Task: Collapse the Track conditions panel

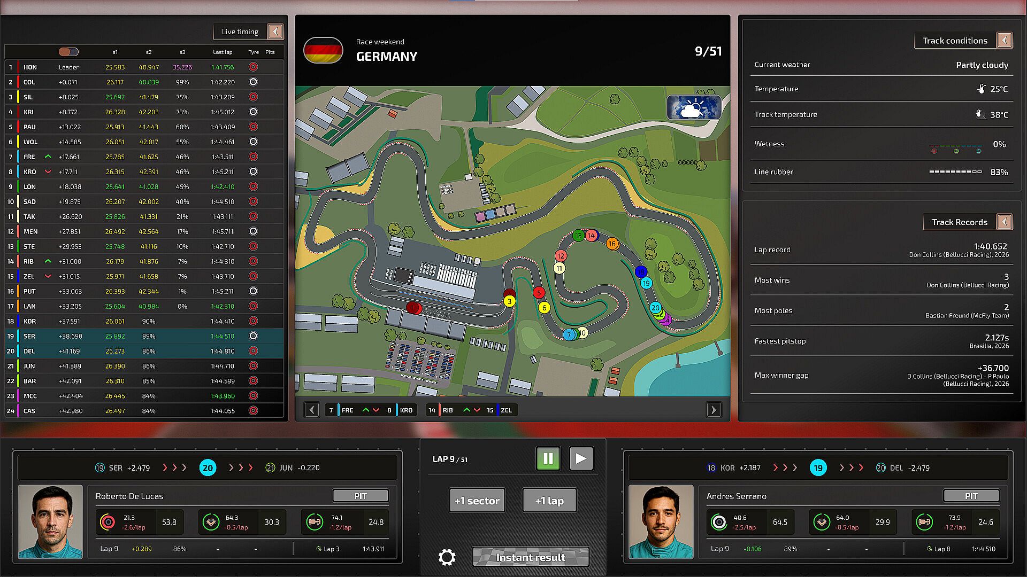Action: click(1005, 41)
